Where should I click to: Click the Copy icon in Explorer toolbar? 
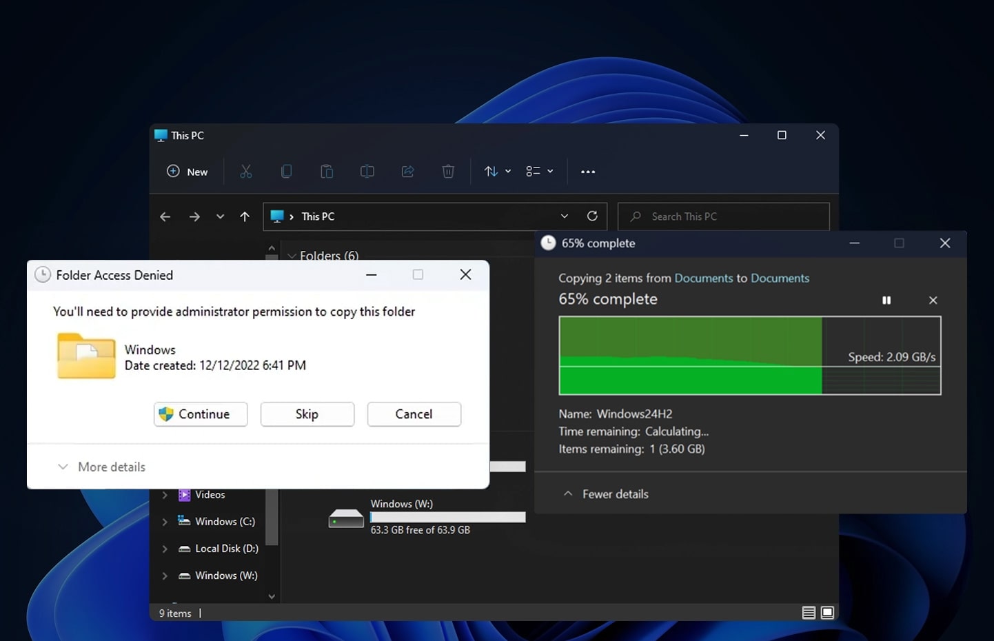[x=286, y=172]
